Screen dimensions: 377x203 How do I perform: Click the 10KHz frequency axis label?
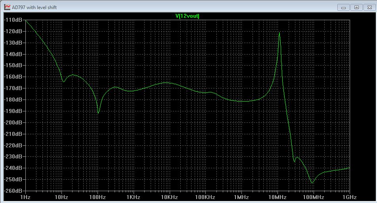click(169, 197)
